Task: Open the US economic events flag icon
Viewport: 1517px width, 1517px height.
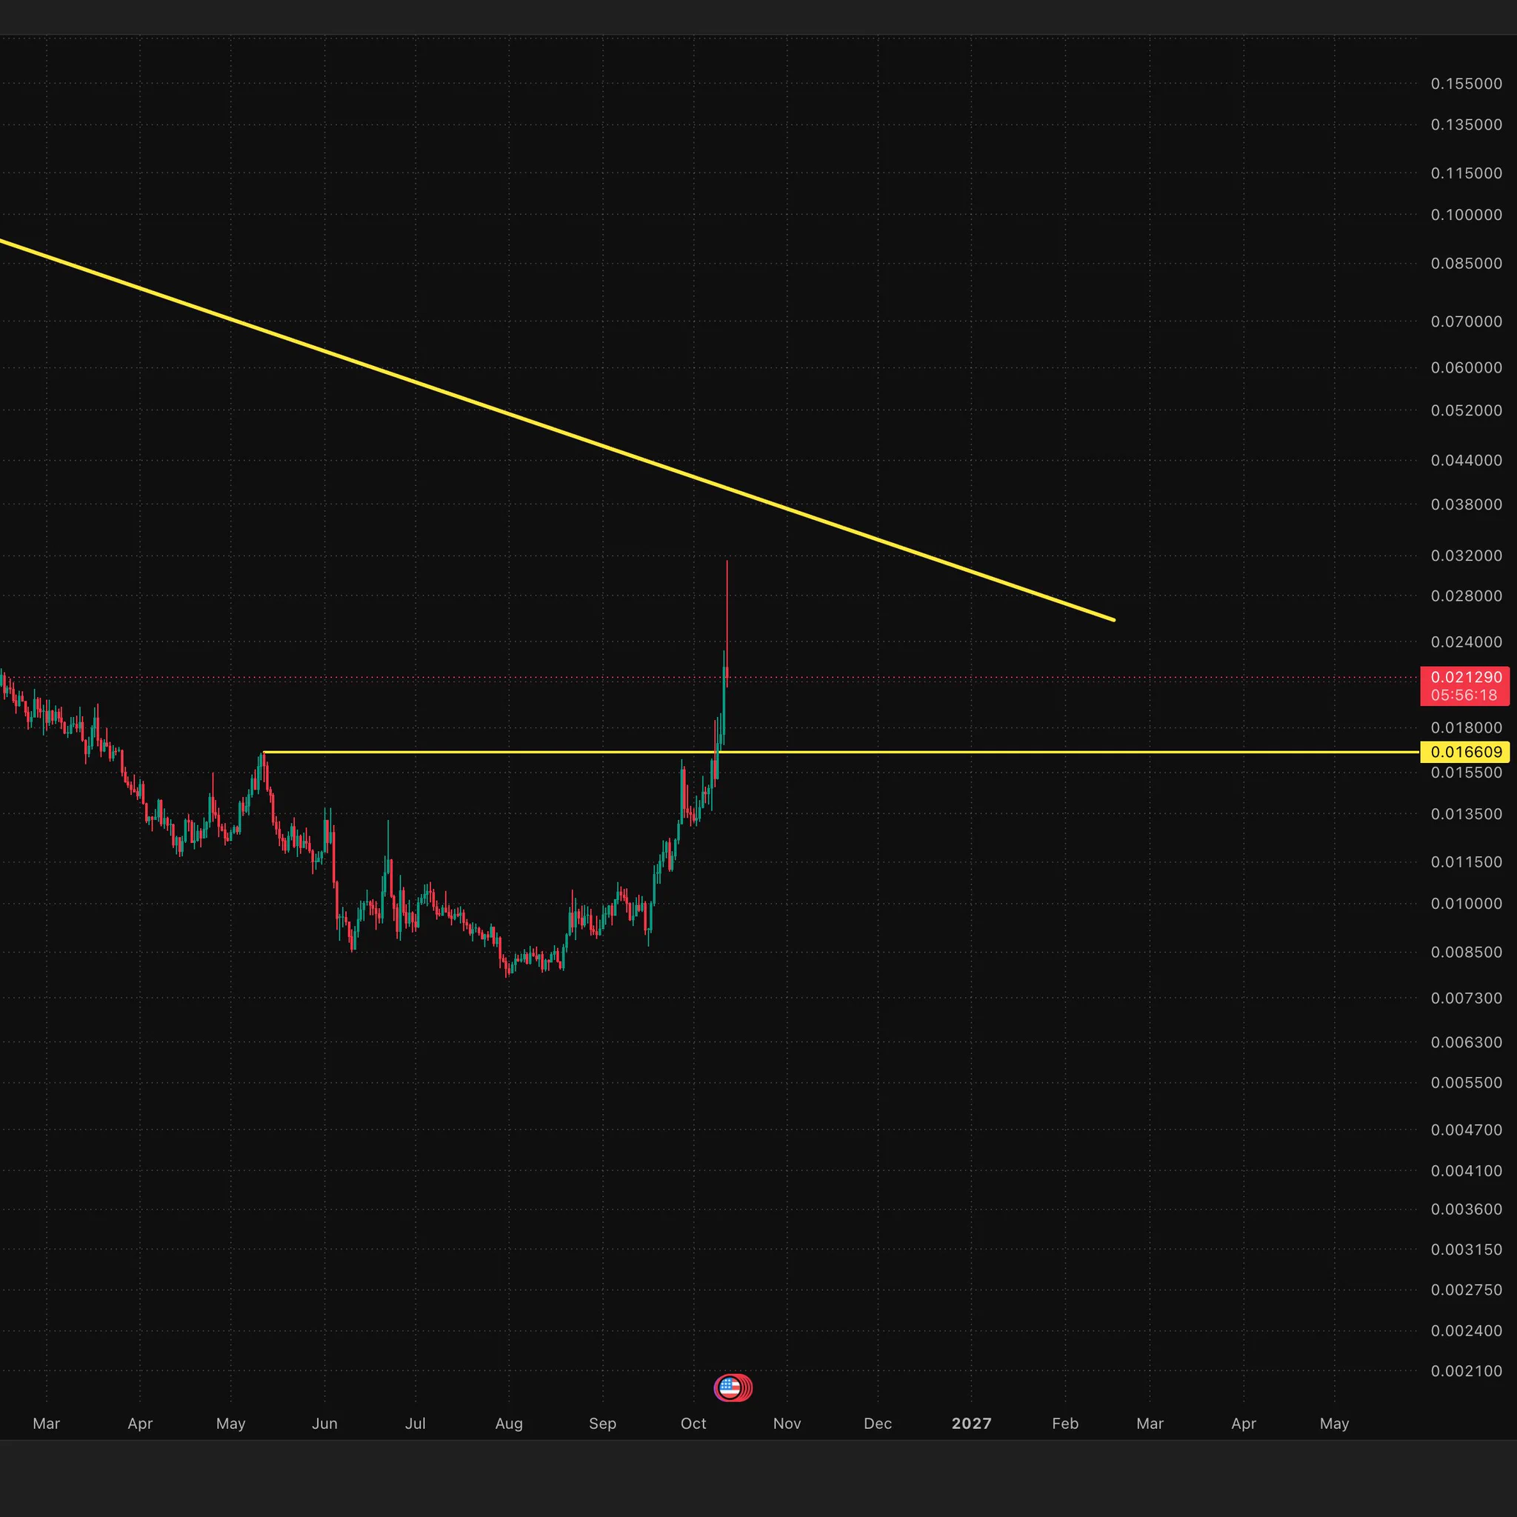Action: point(731,1387)
